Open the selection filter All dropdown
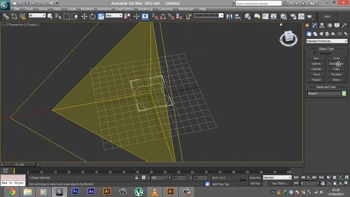Image resolution: width=350 pixels, height=197 pixels. tap(37, 15)
